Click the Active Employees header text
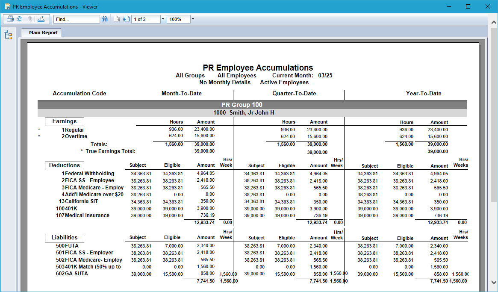Image resolution: width=498 pixels, height=292 pixels. point(284,82)
